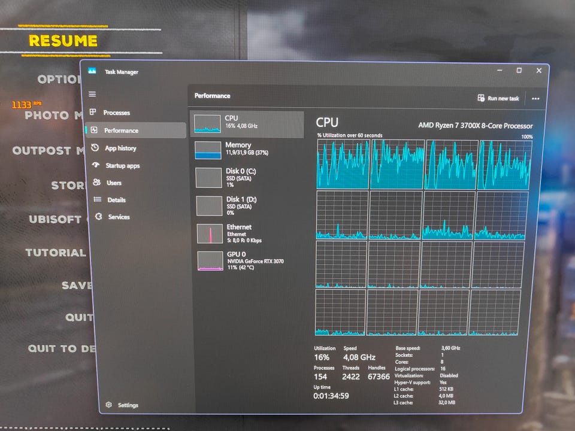Maximize the Task Manager window
The width and height of the screenshot is (575, 431).
[519, 70]
